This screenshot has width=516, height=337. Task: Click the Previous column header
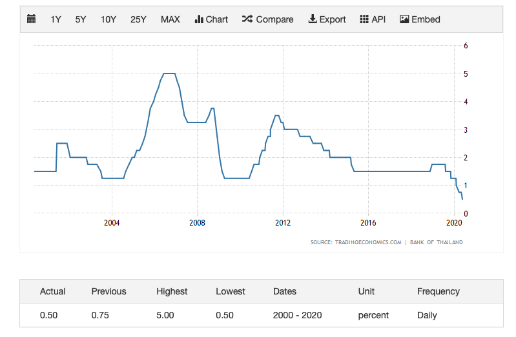click(108, 291)
